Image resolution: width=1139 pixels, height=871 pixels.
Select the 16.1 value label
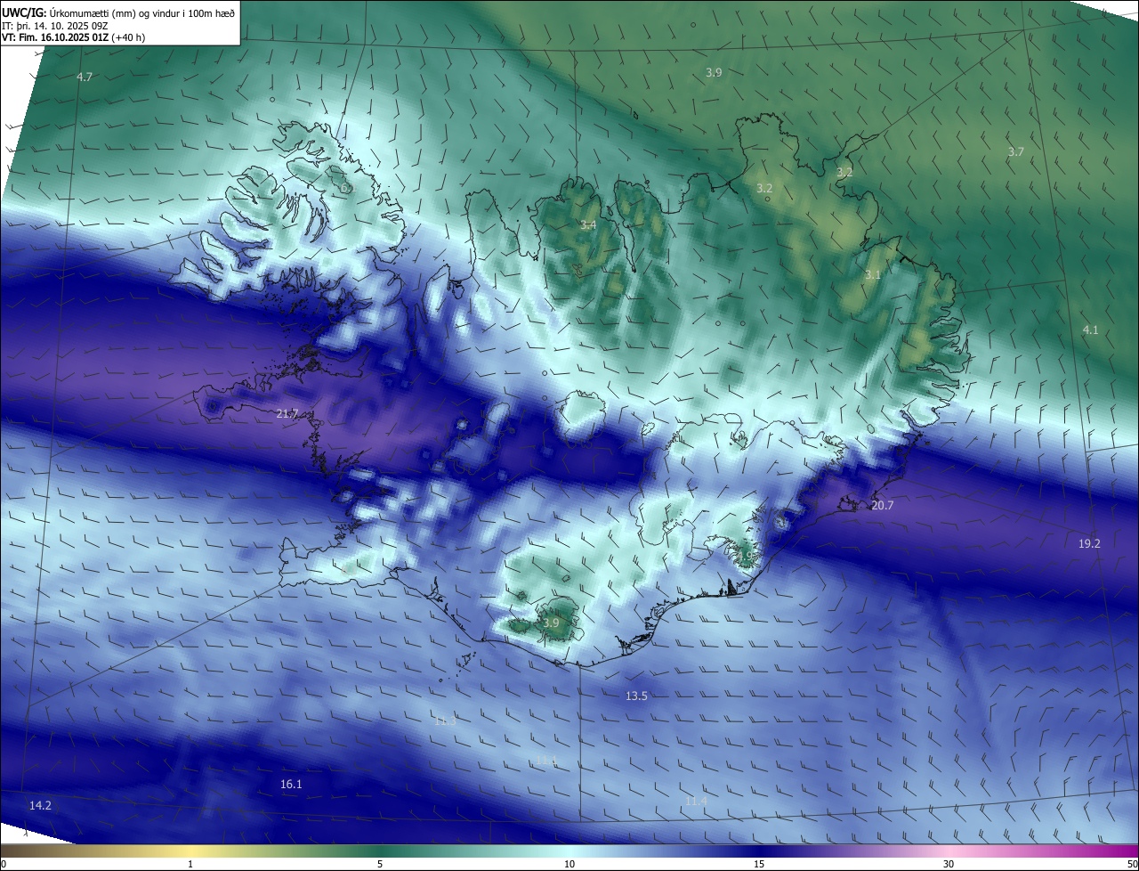click(x=291, y=785)
